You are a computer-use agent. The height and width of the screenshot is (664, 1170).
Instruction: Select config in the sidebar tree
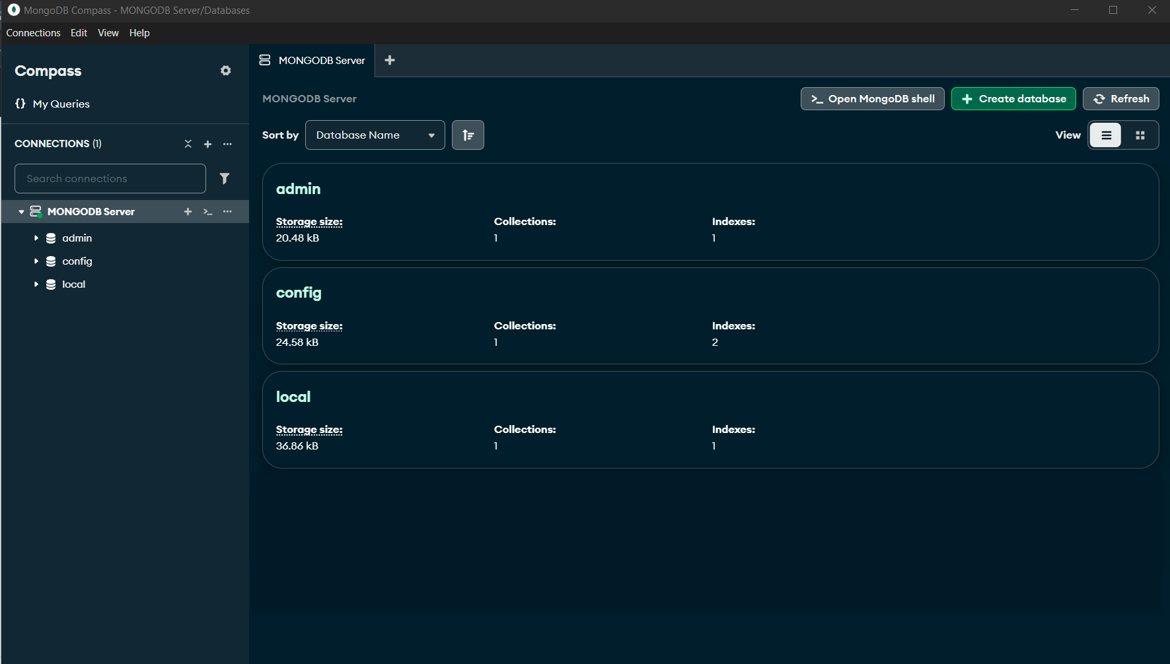coord(77,261)
